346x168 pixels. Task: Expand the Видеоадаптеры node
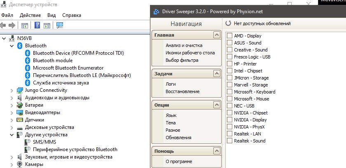tap(12, 113)
